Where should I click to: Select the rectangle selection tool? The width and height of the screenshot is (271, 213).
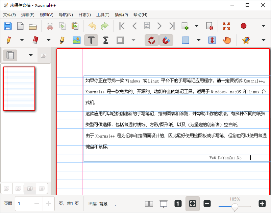pyautogui.click(x=185, y=40)
